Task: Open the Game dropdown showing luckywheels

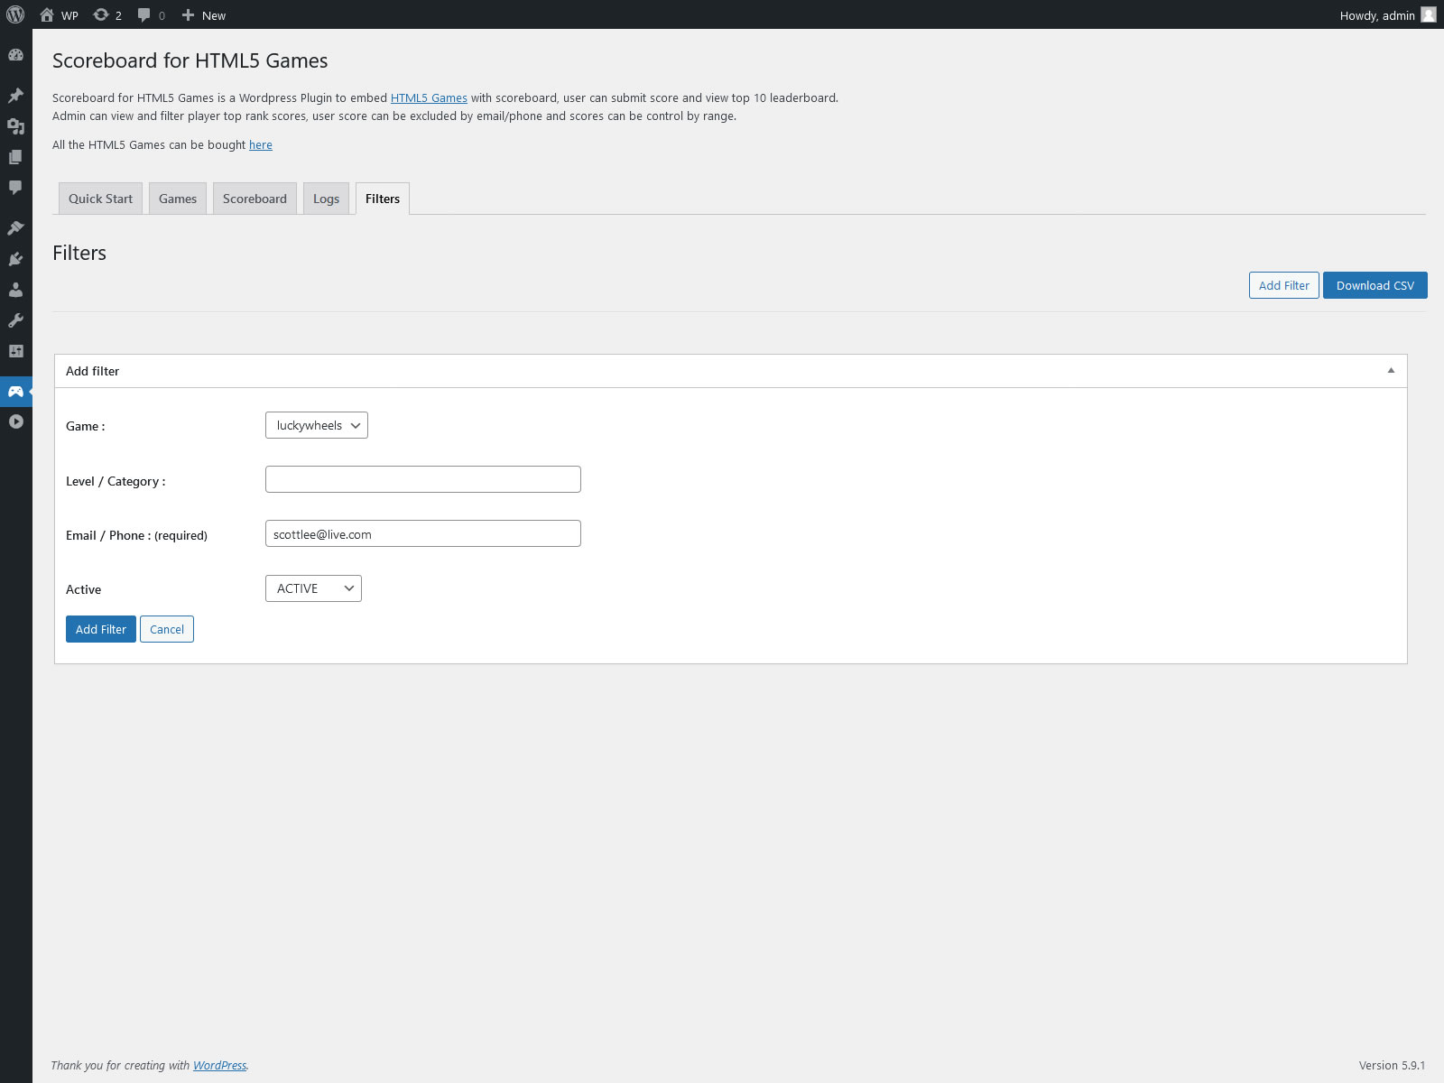Action: [x=316, y=425]
